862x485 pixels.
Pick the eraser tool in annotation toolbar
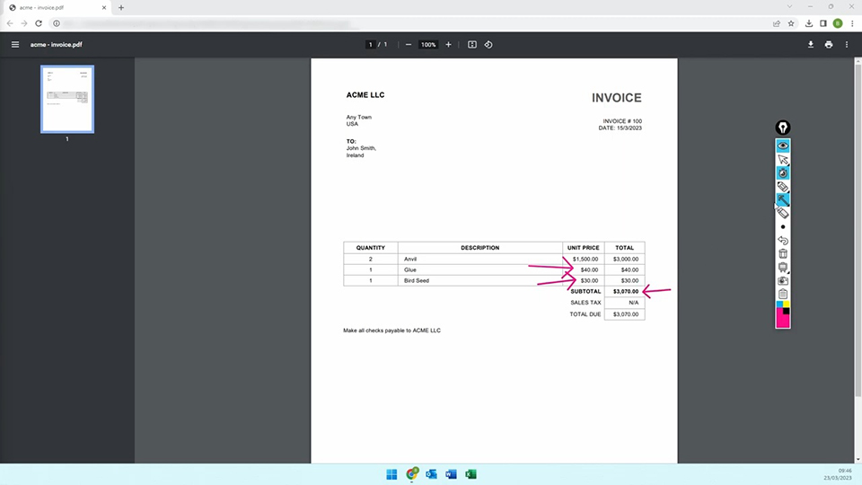[783, 214]
